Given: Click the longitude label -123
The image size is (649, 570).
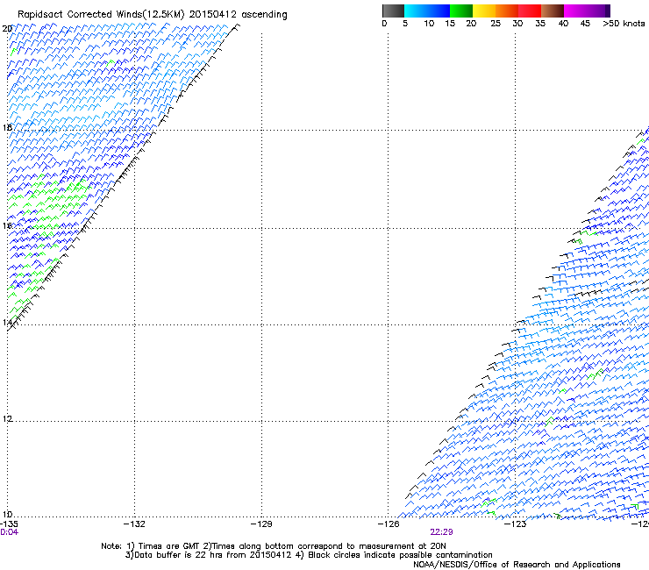Looking at the screenshot, I should pyautogui.click(x=516, y=524).
